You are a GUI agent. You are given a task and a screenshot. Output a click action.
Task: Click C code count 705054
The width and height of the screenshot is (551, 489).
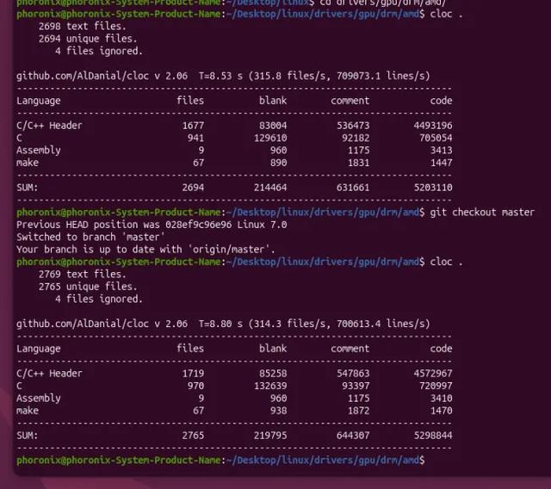click(436, 138)
